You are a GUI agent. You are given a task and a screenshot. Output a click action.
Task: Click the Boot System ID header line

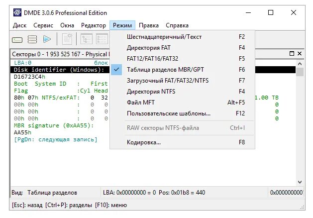click(61, 84)
